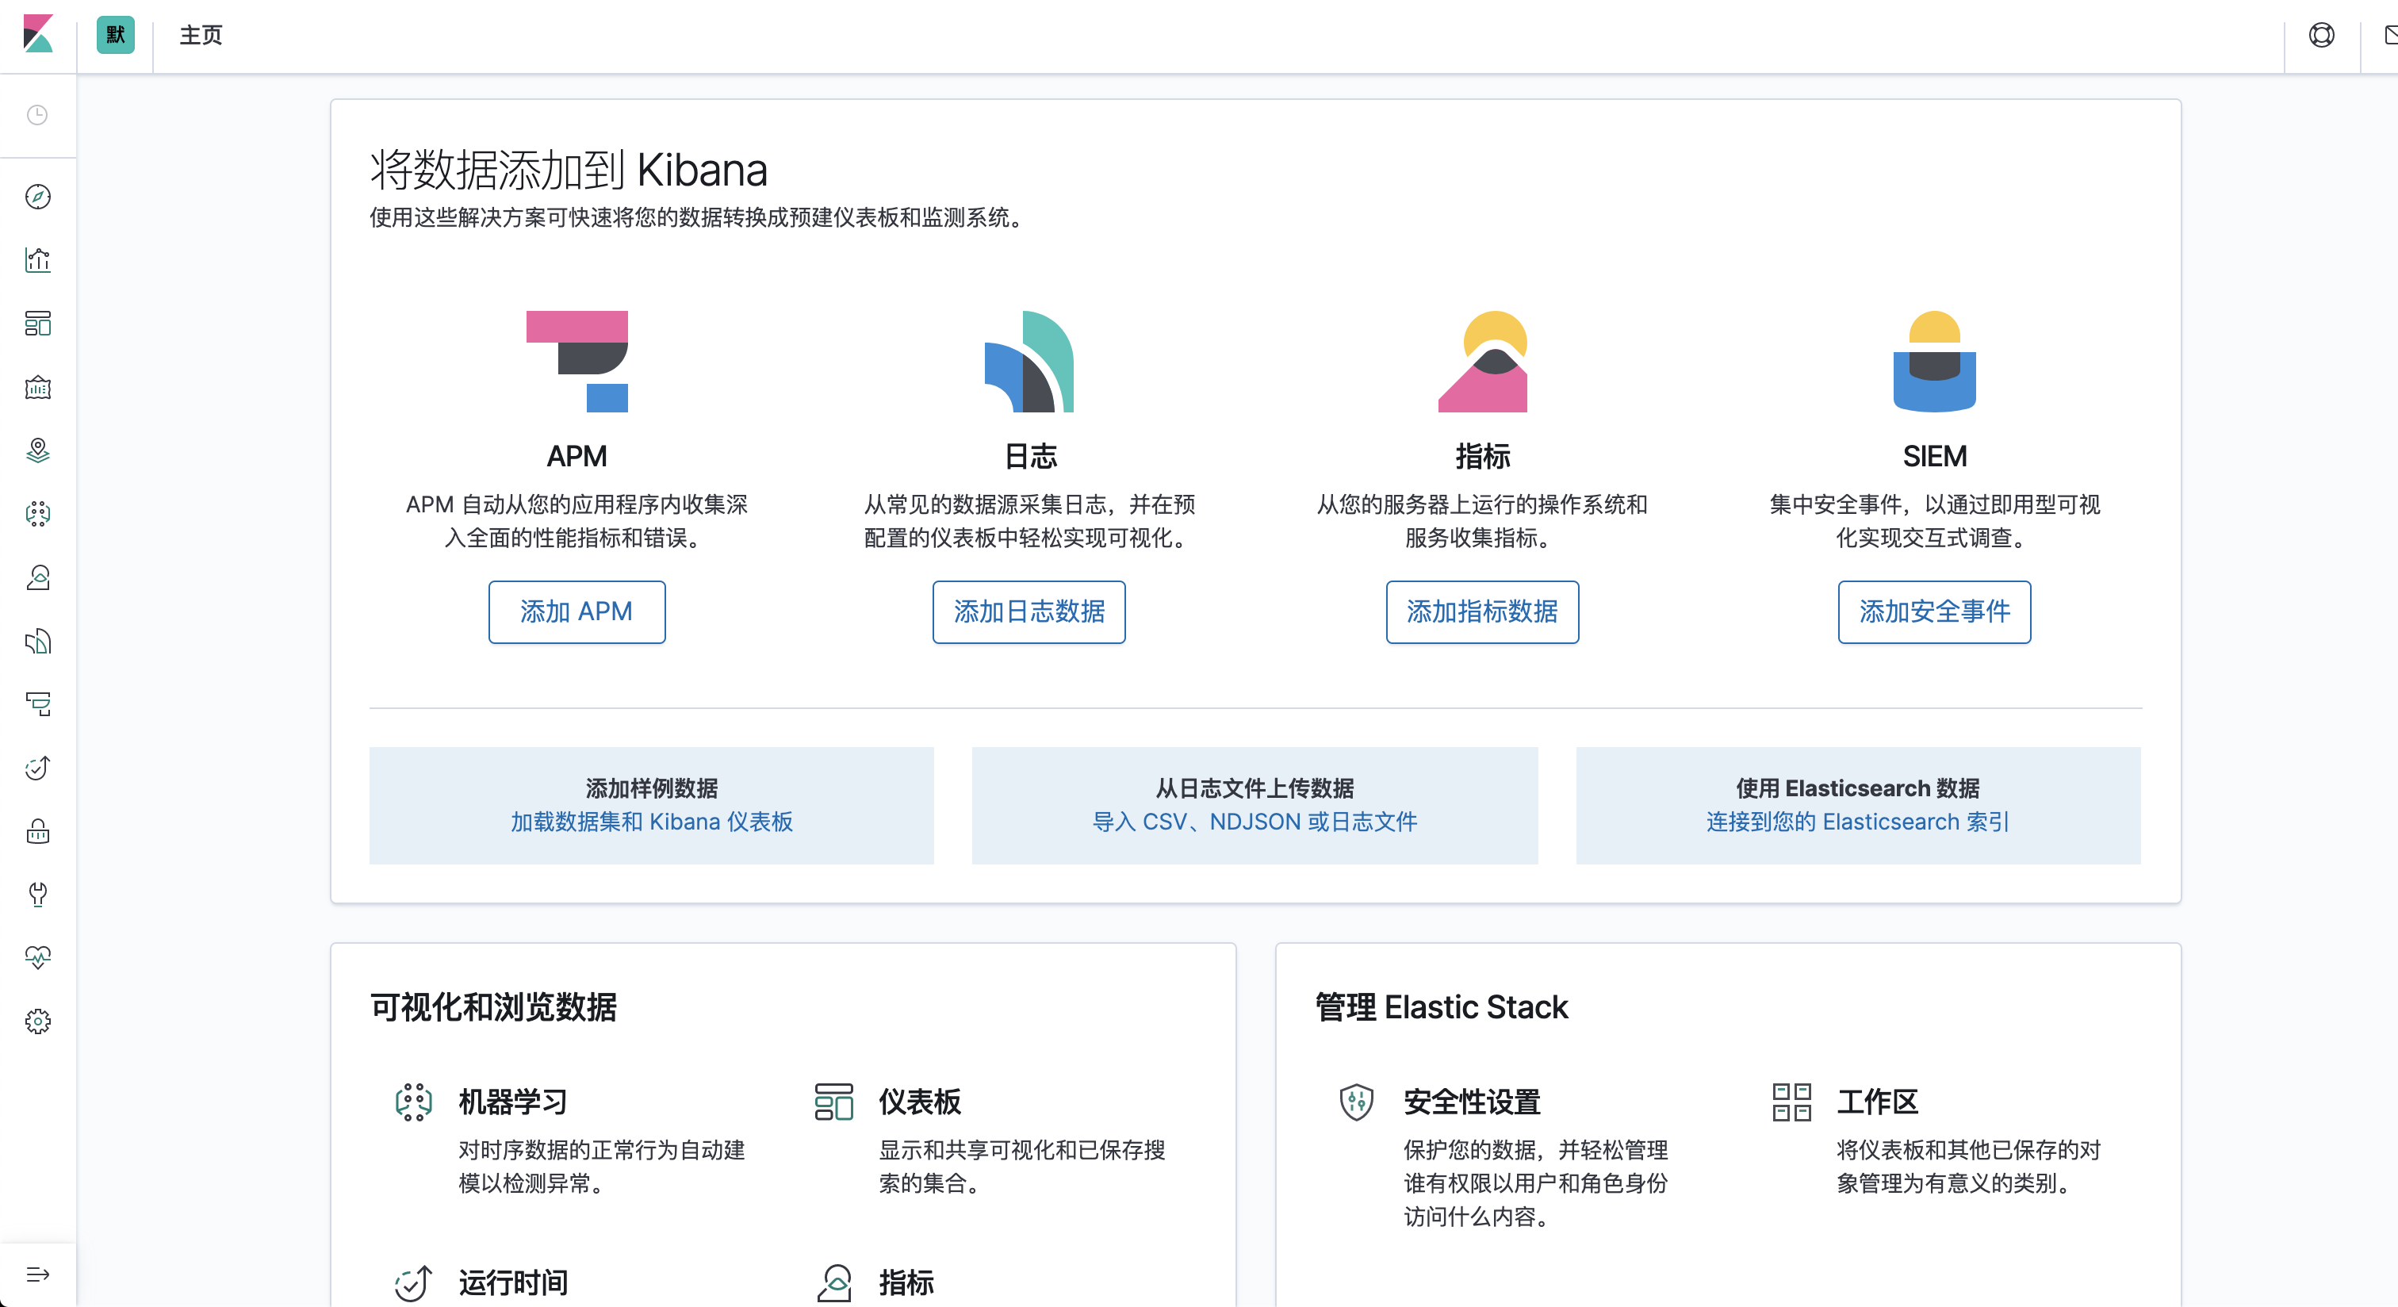Open the Canvas sidebar icon
Screen dimensions: 2398x1307
37,386
